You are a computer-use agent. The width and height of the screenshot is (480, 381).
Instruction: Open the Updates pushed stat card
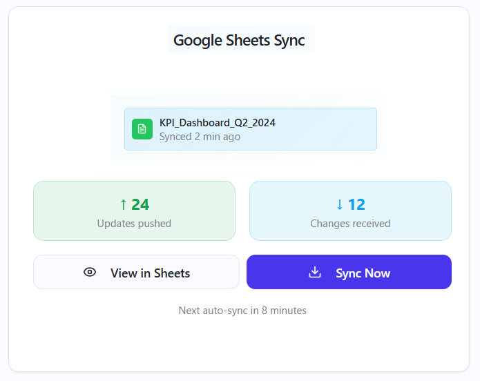coord(135,211)
